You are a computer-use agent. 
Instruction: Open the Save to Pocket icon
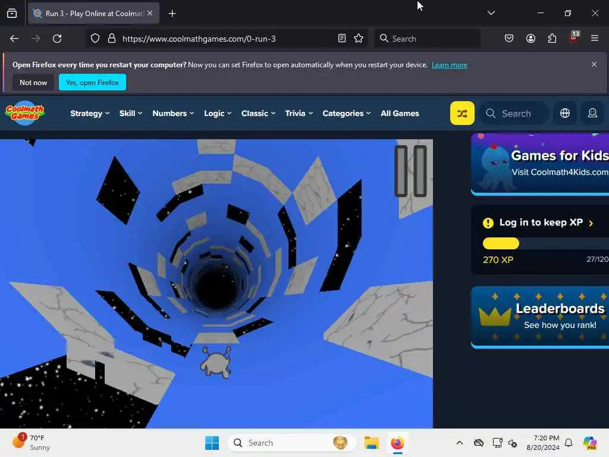point(509,39)
